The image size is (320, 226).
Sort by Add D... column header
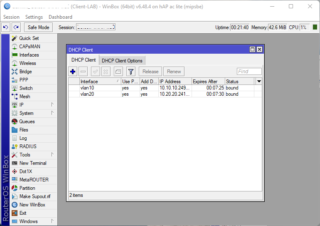[x=149, y=81]
